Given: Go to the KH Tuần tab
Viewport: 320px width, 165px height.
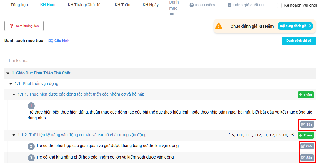Looking at the screenshot, I should click(x=122, y=5).
